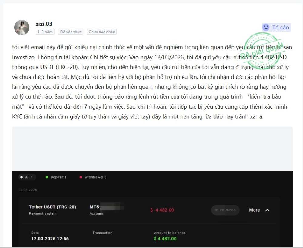Click the white All dot indicator
The width and height of the screenshot is (303, 248).
22,177
